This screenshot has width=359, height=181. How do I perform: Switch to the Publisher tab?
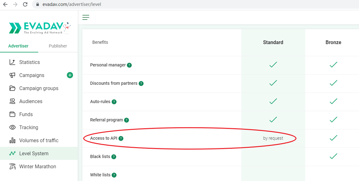(58, 46)
